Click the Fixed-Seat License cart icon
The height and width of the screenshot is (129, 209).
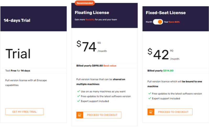[x=151, y=112]
